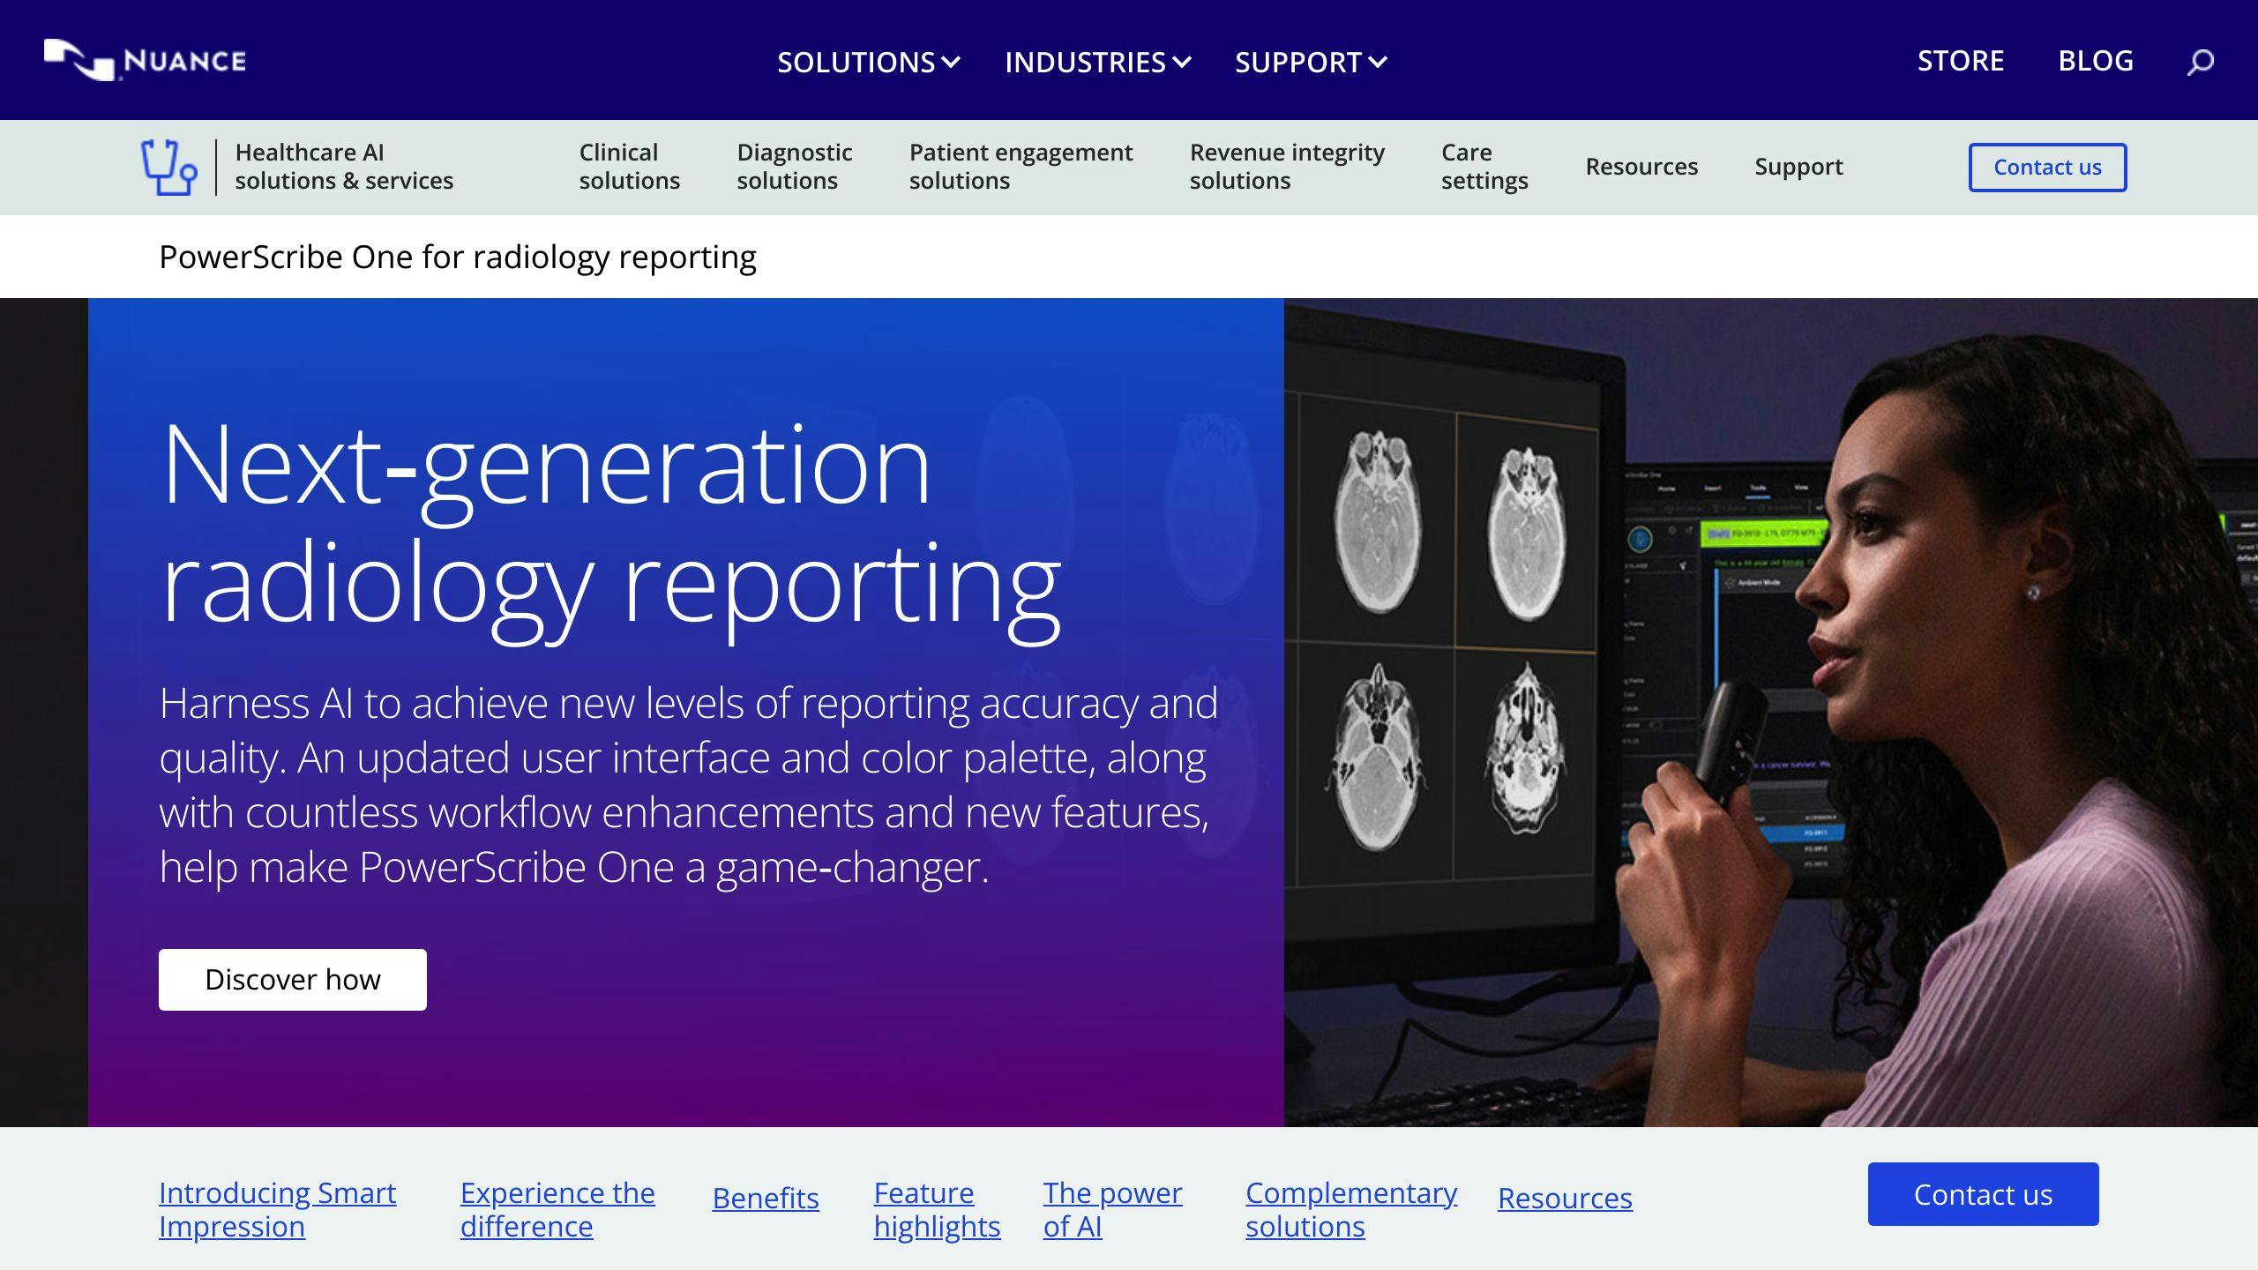Select Clinical solutions menu item

(629, 167)
